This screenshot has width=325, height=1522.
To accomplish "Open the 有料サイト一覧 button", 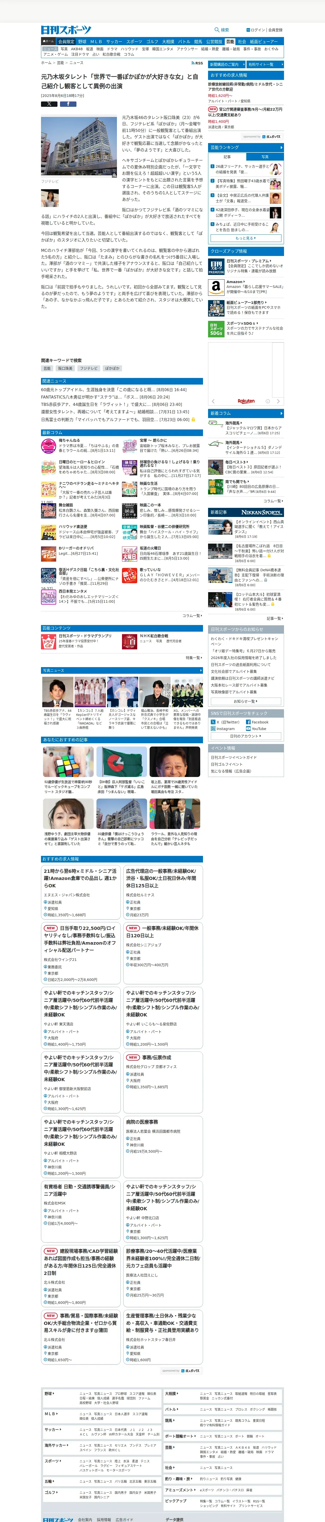I will 266,64.
